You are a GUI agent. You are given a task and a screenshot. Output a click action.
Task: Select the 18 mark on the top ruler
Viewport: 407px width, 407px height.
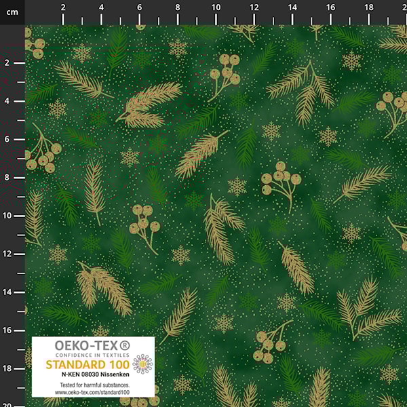[x=368, y=7]
